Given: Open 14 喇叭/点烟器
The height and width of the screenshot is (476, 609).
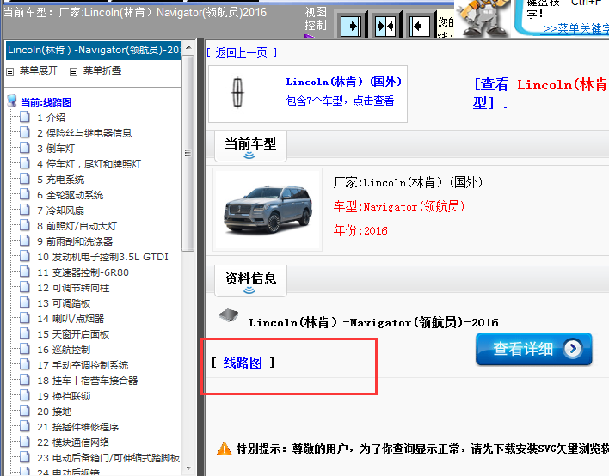Looking at the screenshot, I should click(x=71, y=319).
